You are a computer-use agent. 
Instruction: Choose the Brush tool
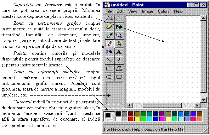[119, 44]
